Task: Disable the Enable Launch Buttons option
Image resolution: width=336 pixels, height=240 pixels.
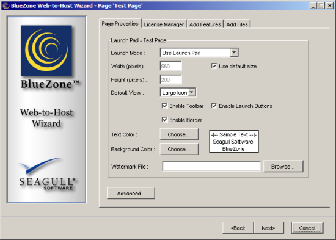Action: pos(214,106)
